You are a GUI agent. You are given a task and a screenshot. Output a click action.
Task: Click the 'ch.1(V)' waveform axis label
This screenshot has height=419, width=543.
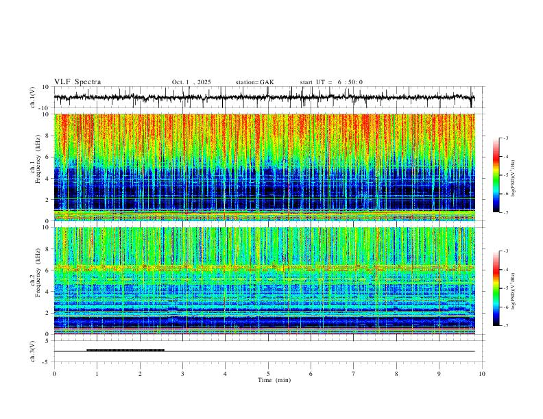tap(32, 97)
